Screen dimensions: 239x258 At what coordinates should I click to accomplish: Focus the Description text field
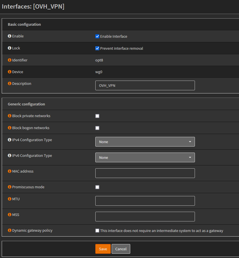point(145,85)
